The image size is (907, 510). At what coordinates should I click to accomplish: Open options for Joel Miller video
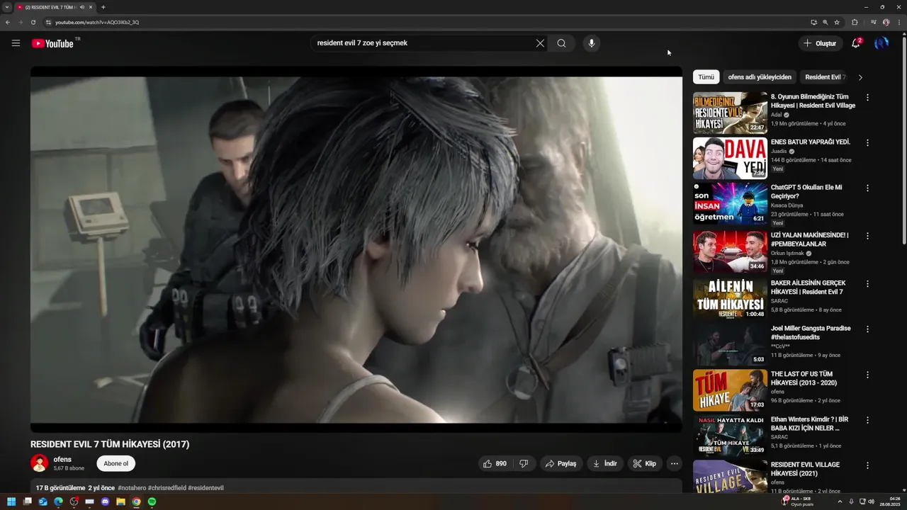867,329
